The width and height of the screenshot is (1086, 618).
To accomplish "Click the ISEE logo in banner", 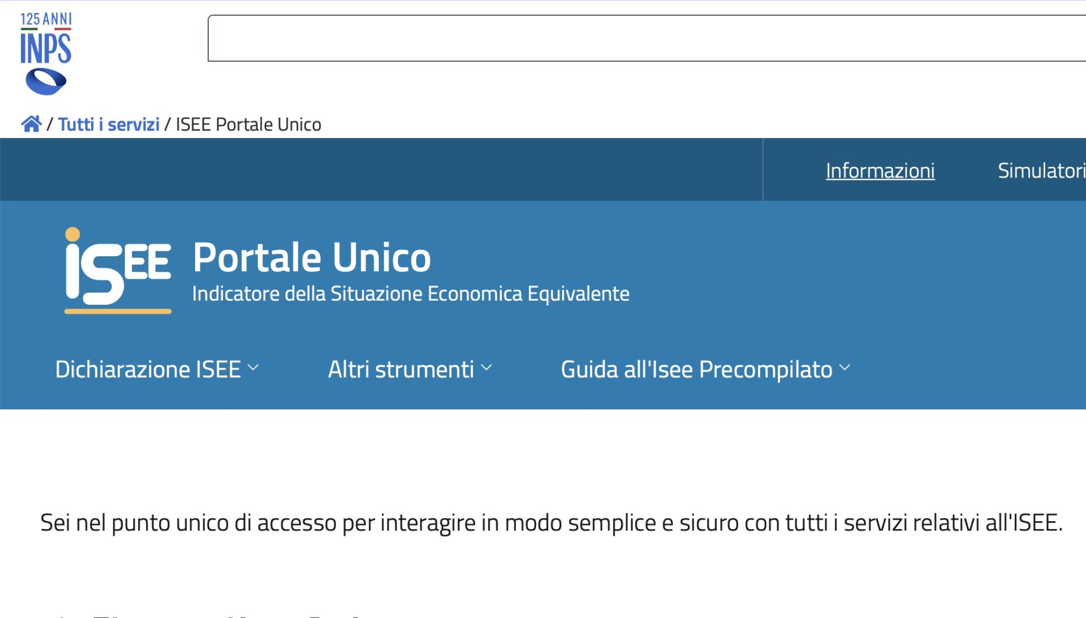I will click(118, 270).
